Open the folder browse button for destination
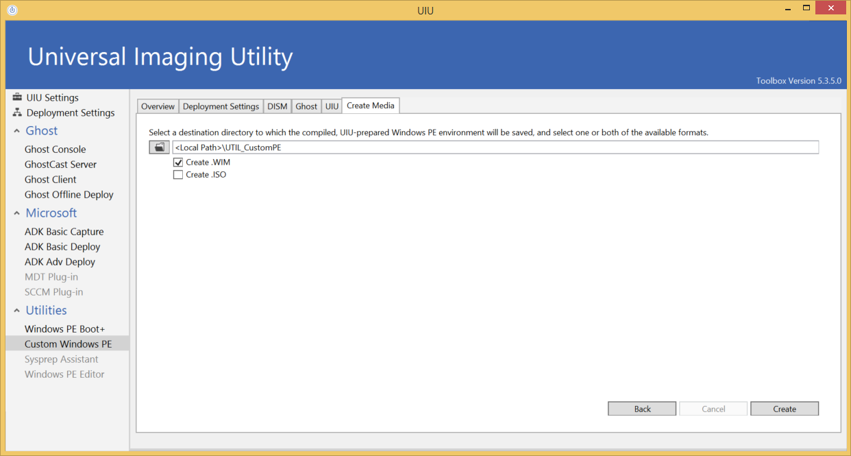This screenshot has height=456, width=851. [x=159, y=147]
